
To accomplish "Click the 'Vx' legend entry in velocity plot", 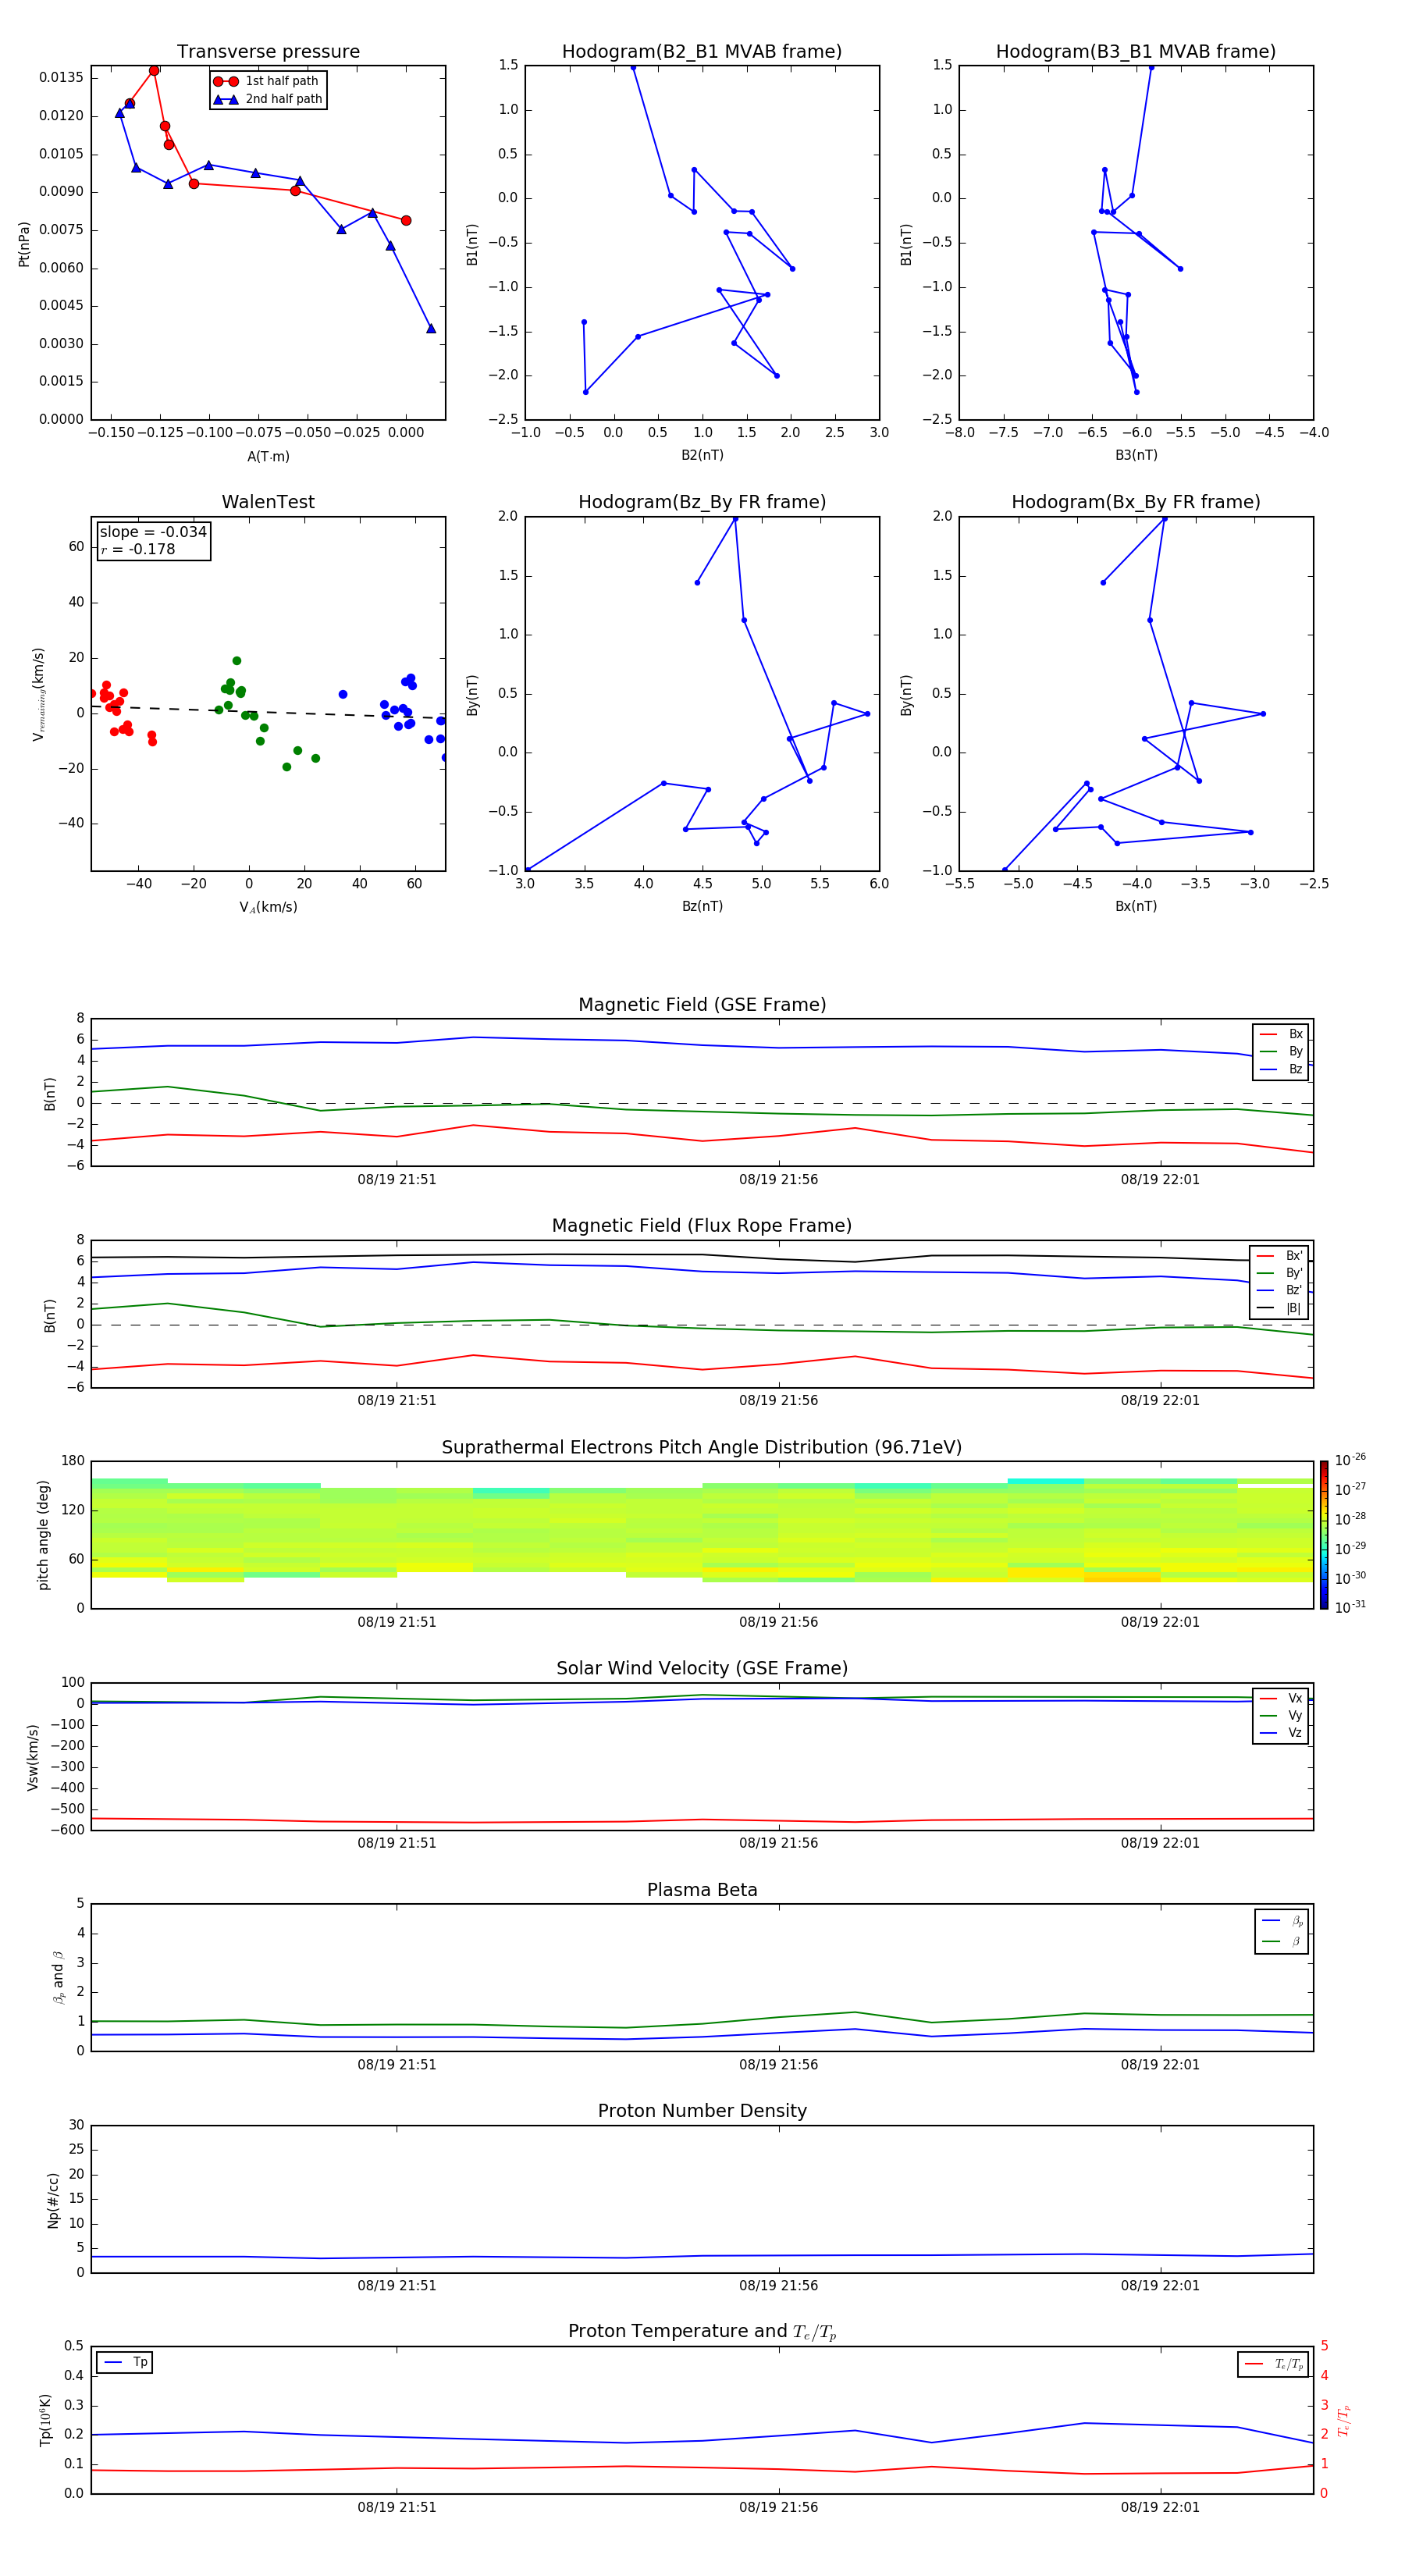I will pyautogui.click(x=1281, y=1698).
